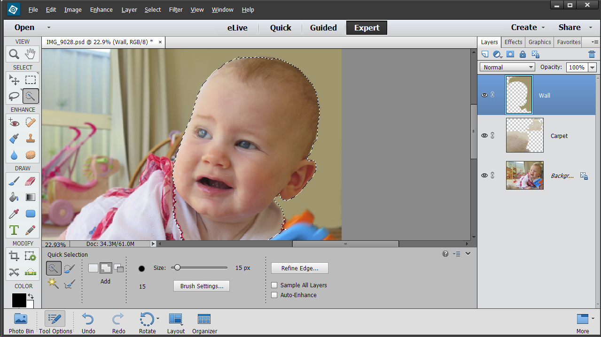Select the Brush tool

tap(14, 181)
